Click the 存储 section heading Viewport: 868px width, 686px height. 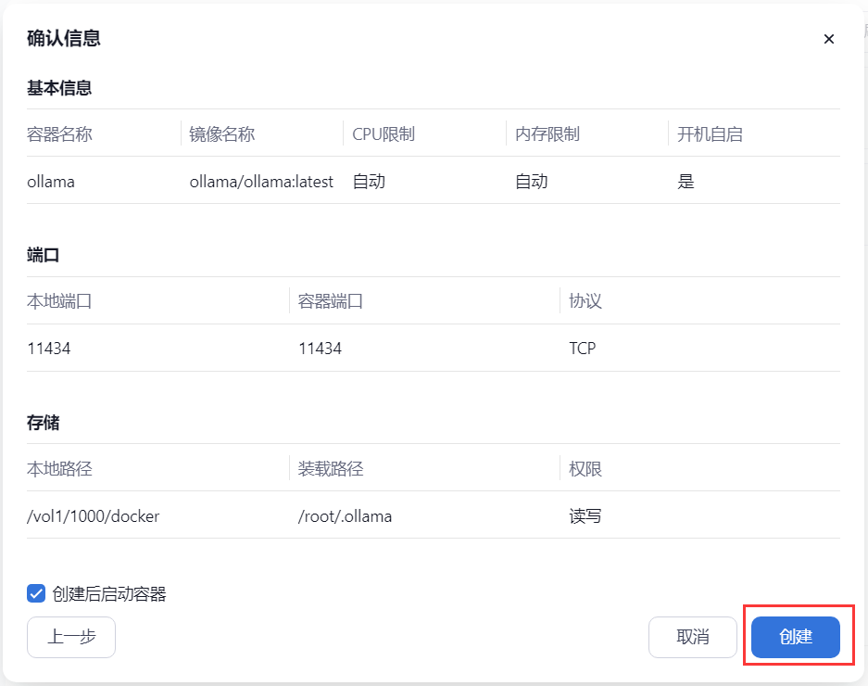(x=44, y=423)
